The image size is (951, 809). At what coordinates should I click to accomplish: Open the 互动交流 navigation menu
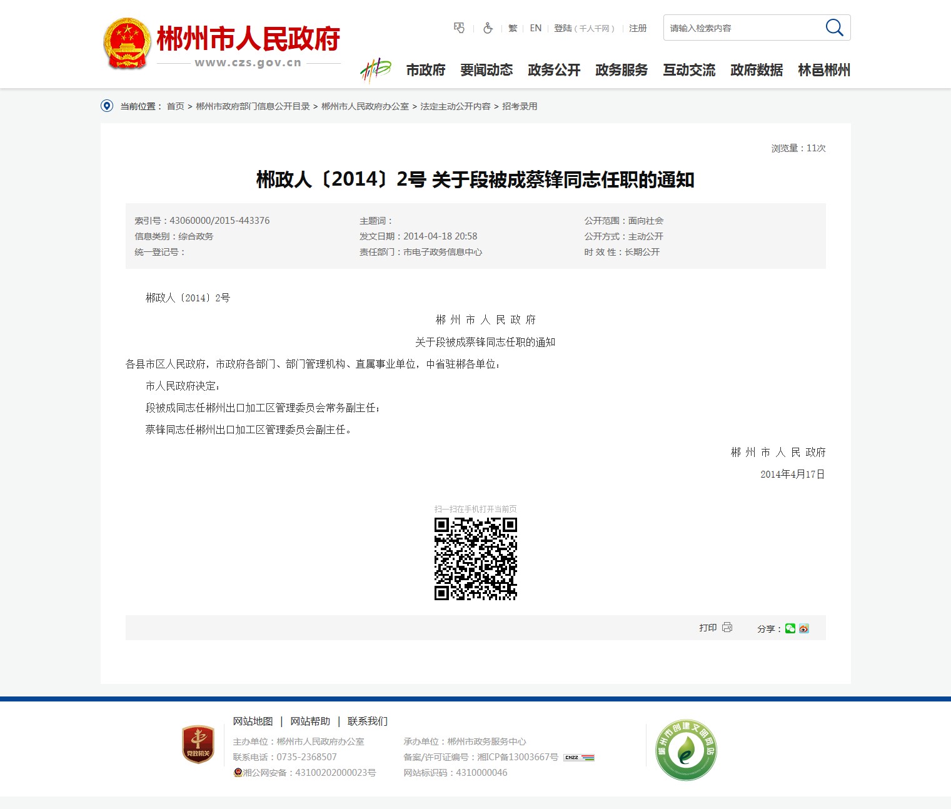coord(689,70)
